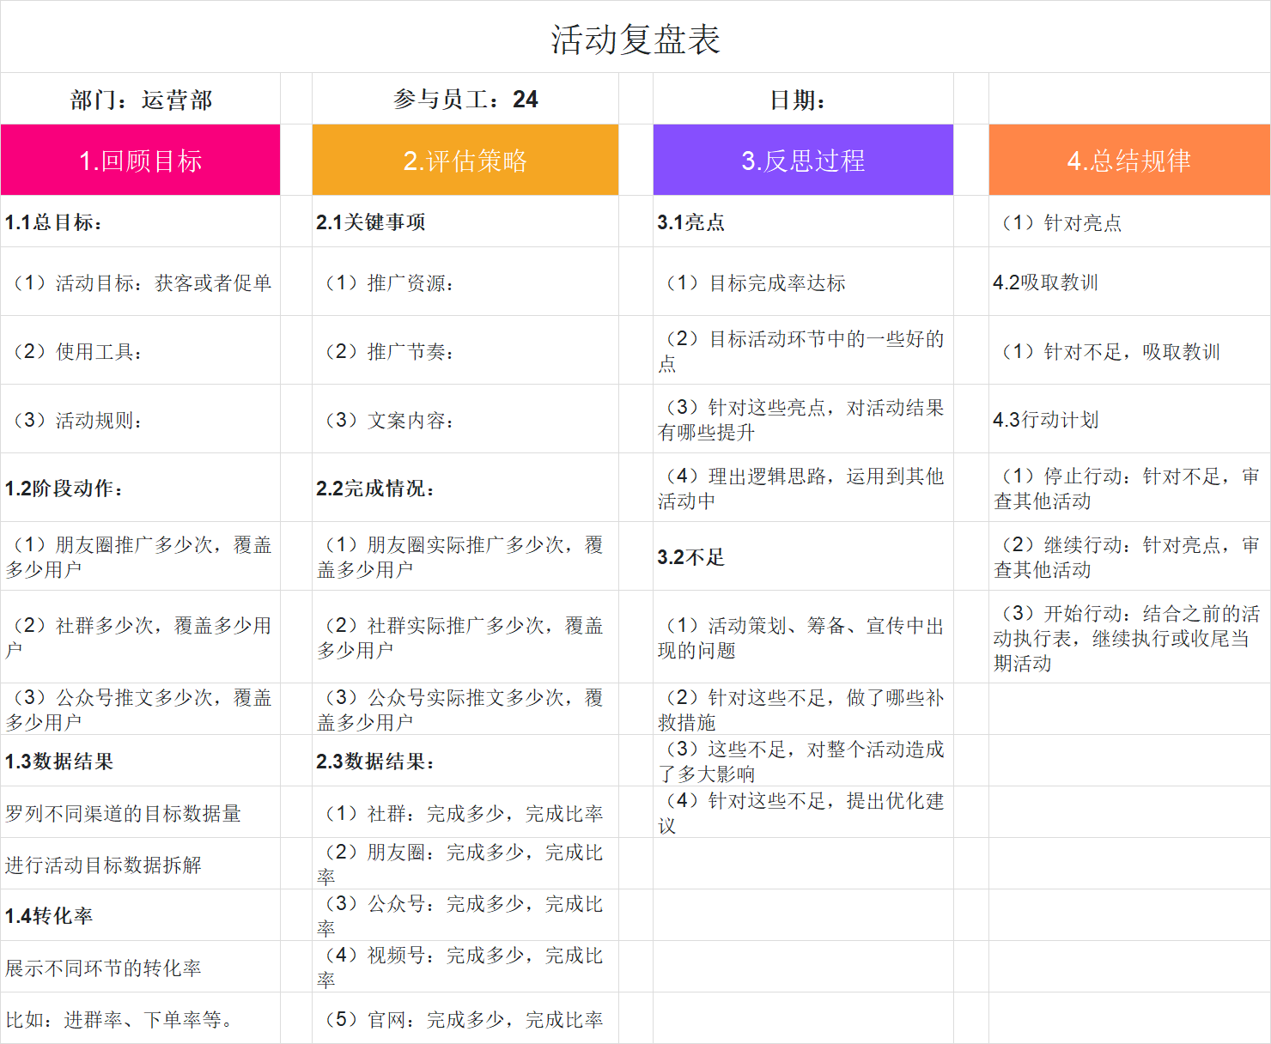Click the empty 日期 field
This screenshot has width=1271, height=1044.
click(x=803, y=100)
